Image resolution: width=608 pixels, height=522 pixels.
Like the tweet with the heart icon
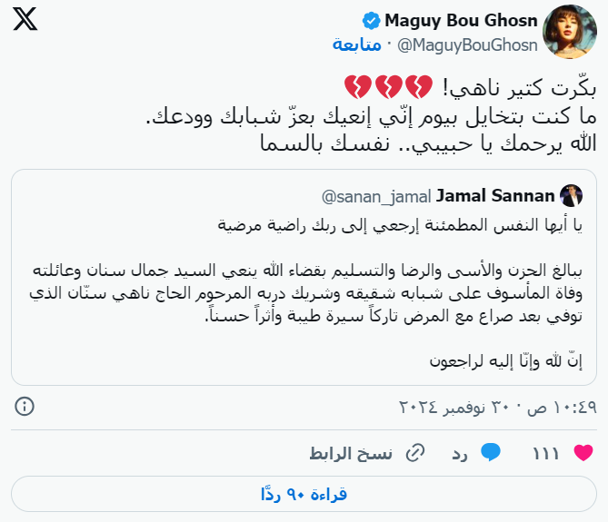point(584,451)
